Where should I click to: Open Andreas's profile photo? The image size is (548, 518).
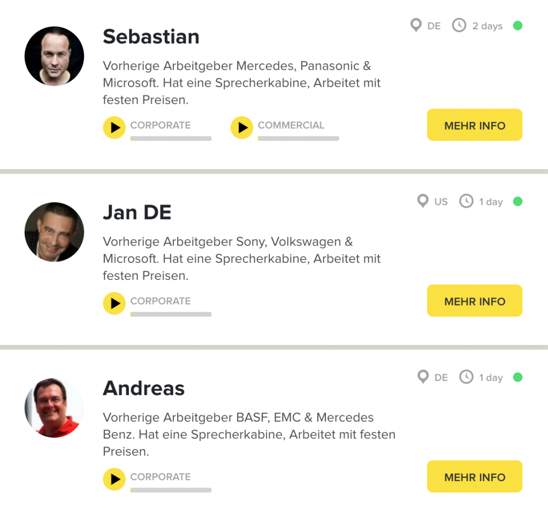pos(54,408)
